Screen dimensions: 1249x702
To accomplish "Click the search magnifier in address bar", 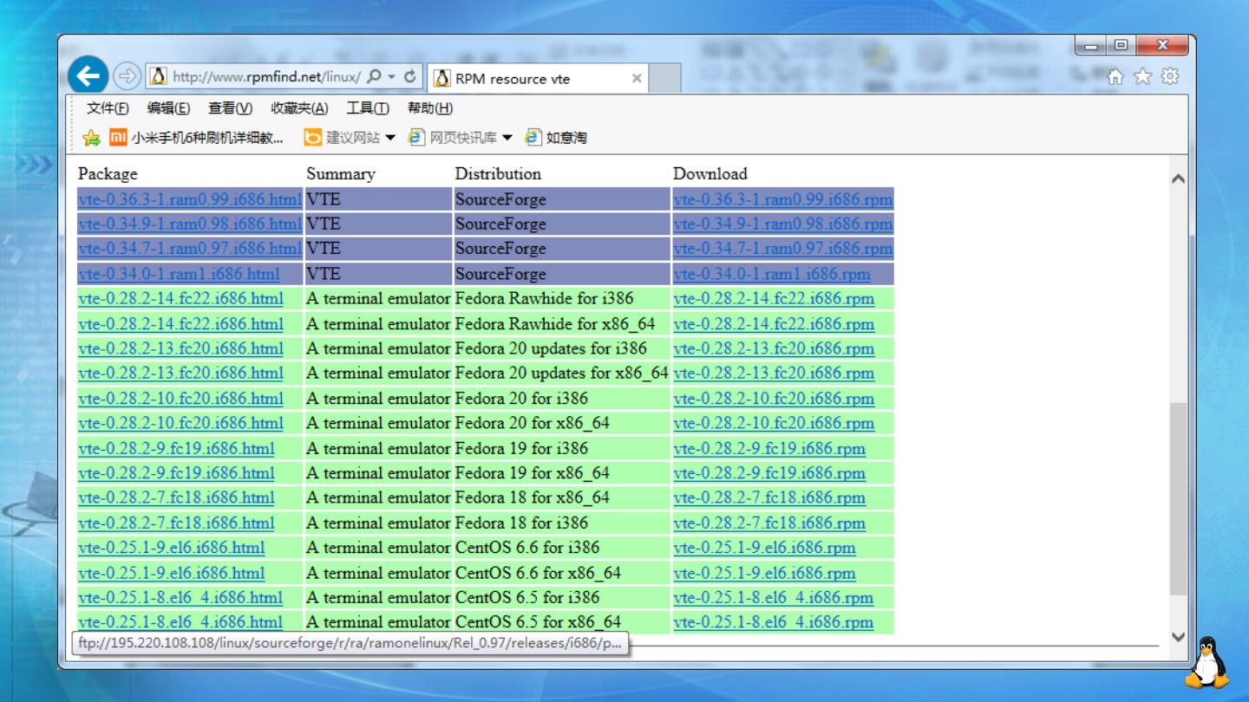I will [x=373, y=76].
